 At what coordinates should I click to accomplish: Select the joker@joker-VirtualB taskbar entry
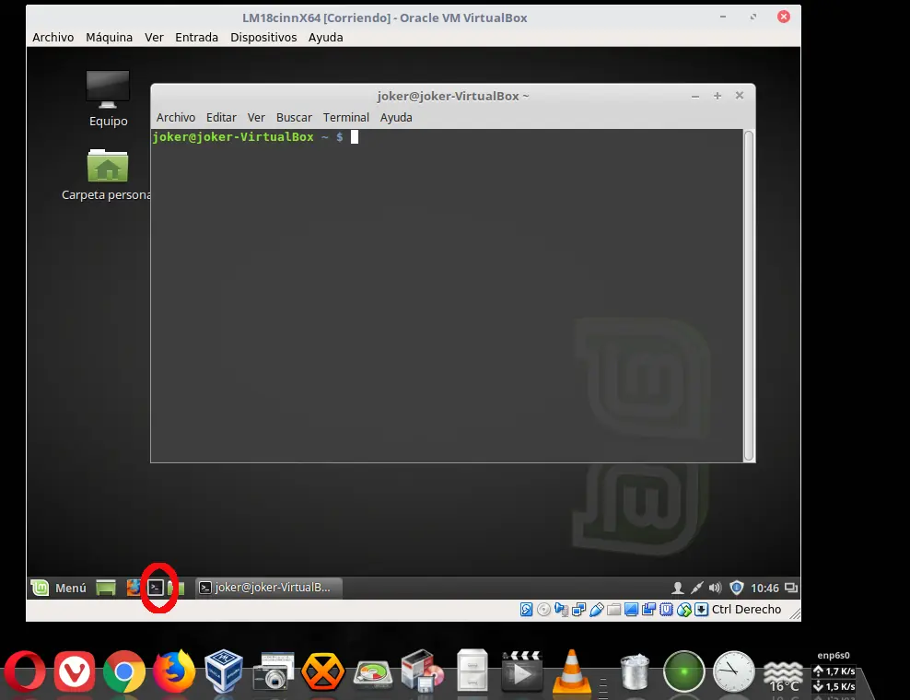[x=267, y=587]
